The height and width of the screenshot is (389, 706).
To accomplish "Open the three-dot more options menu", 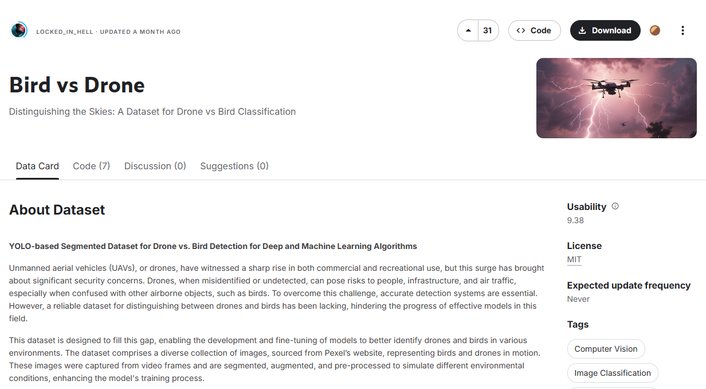I will click(x=683, y=30).
